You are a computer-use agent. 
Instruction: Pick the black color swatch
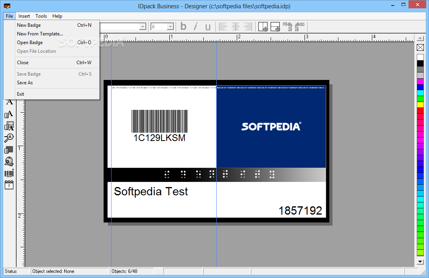[420, 63]
